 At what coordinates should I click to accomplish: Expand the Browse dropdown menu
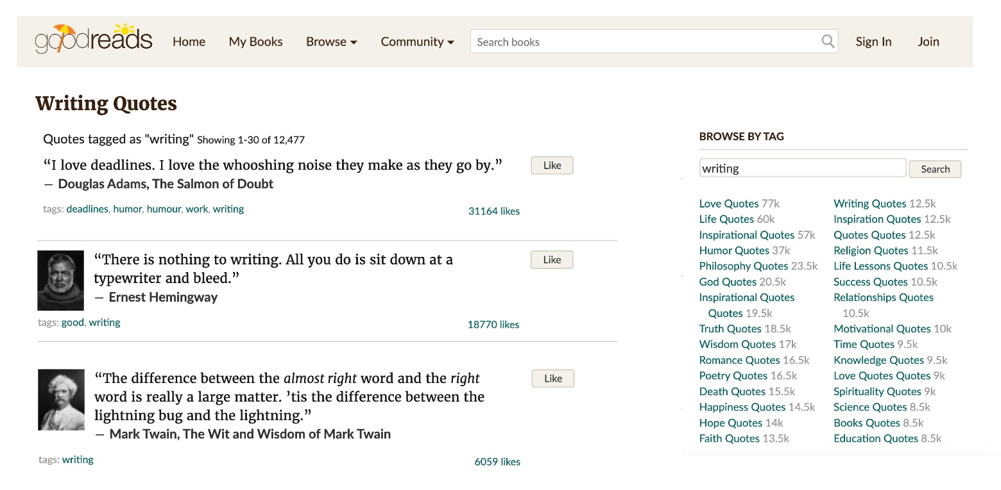click(331, 42)
